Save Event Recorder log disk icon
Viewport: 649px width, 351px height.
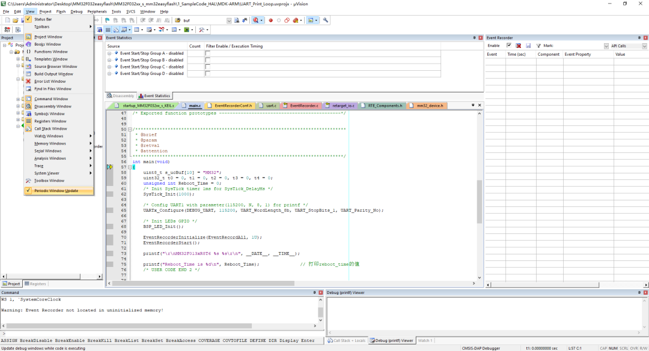click(x=528, y=46)
